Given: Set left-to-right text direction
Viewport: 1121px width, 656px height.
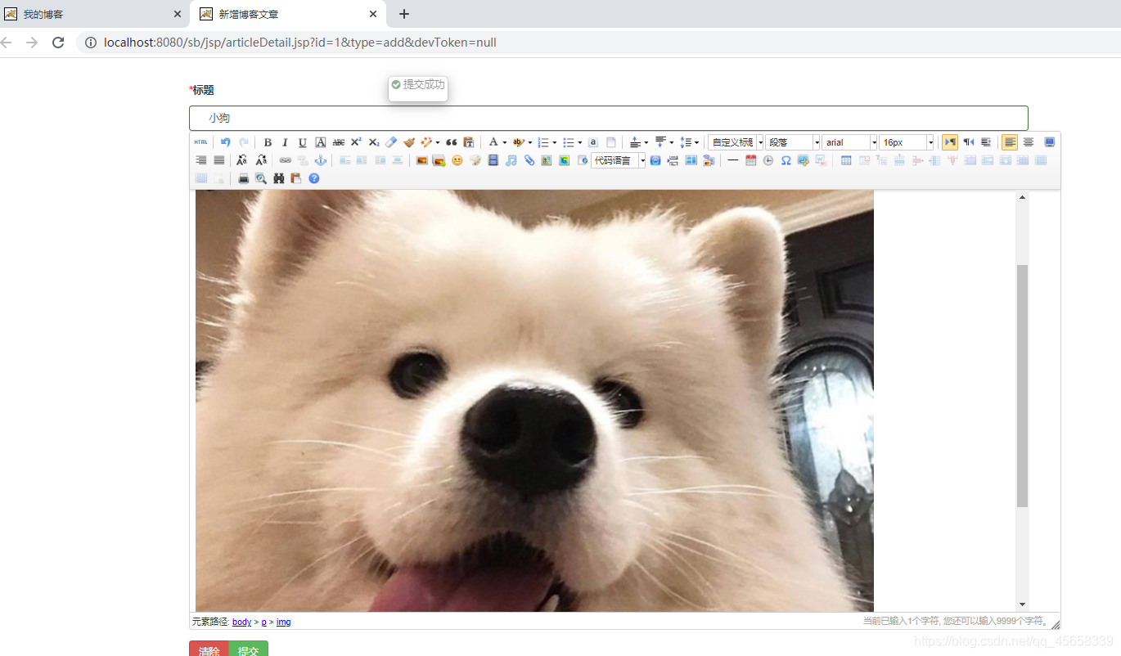Looking at the screenshot, I should point(950,142).
